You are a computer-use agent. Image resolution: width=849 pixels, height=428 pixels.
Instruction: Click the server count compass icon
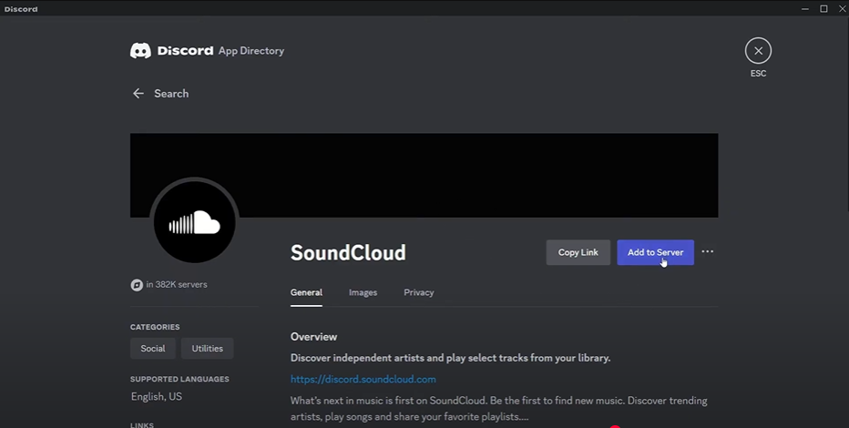[137, 285]
